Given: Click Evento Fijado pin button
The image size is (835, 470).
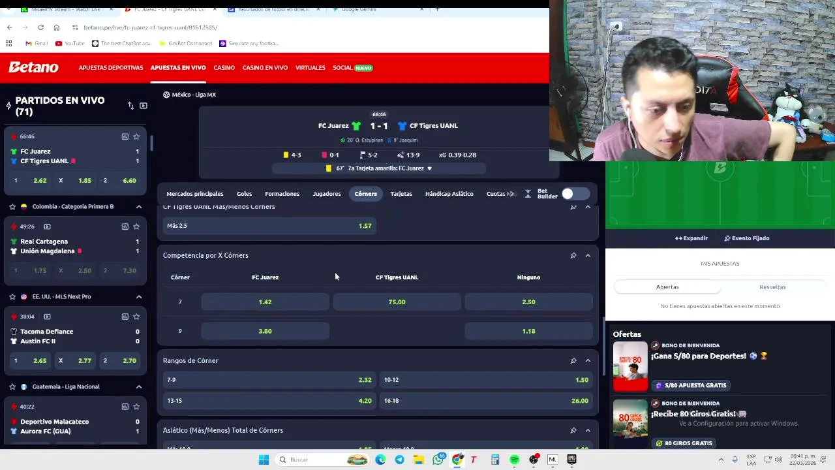Looking at the screenshot, I should click(747, 238).
